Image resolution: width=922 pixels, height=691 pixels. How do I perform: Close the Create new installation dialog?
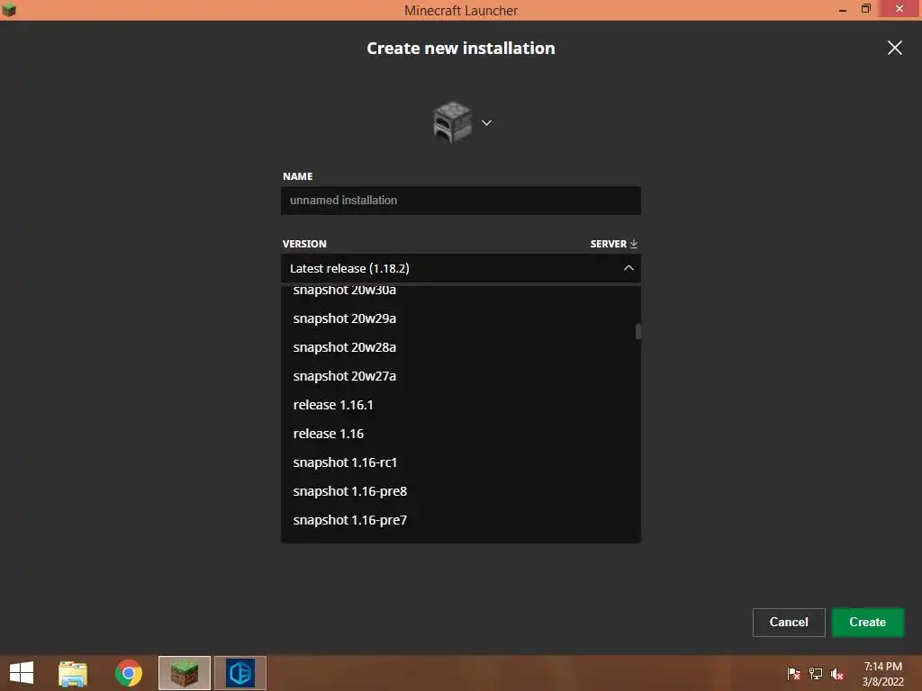(894, 49)
